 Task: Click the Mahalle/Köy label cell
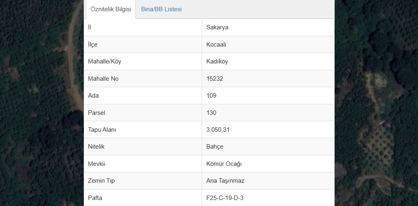(143, 61)
